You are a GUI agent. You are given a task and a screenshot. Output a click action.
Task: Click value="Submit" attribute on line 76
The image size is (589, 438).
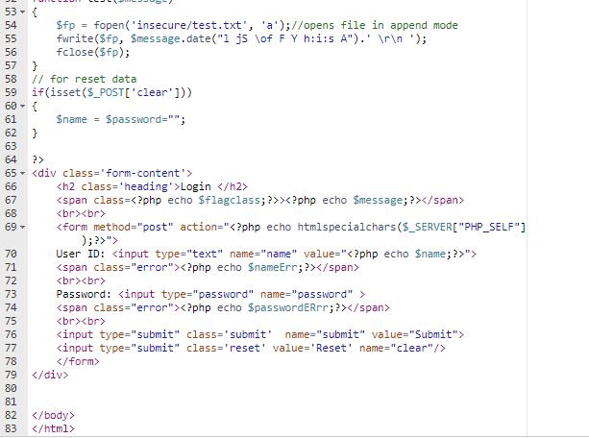(415, 334)
